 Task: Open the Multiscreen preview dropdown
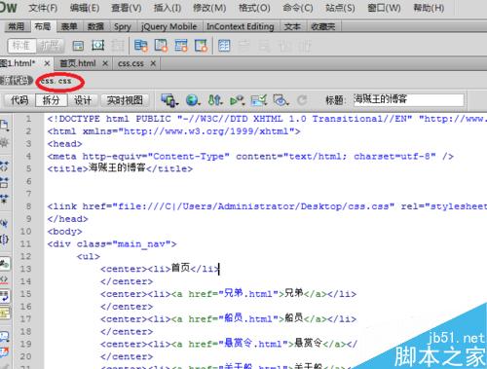click(169, 100)
